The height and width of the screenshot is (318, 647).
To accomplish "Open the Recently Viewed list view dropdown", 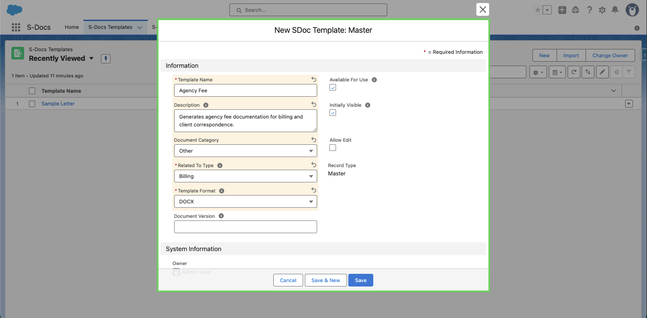I will (91, 59).
